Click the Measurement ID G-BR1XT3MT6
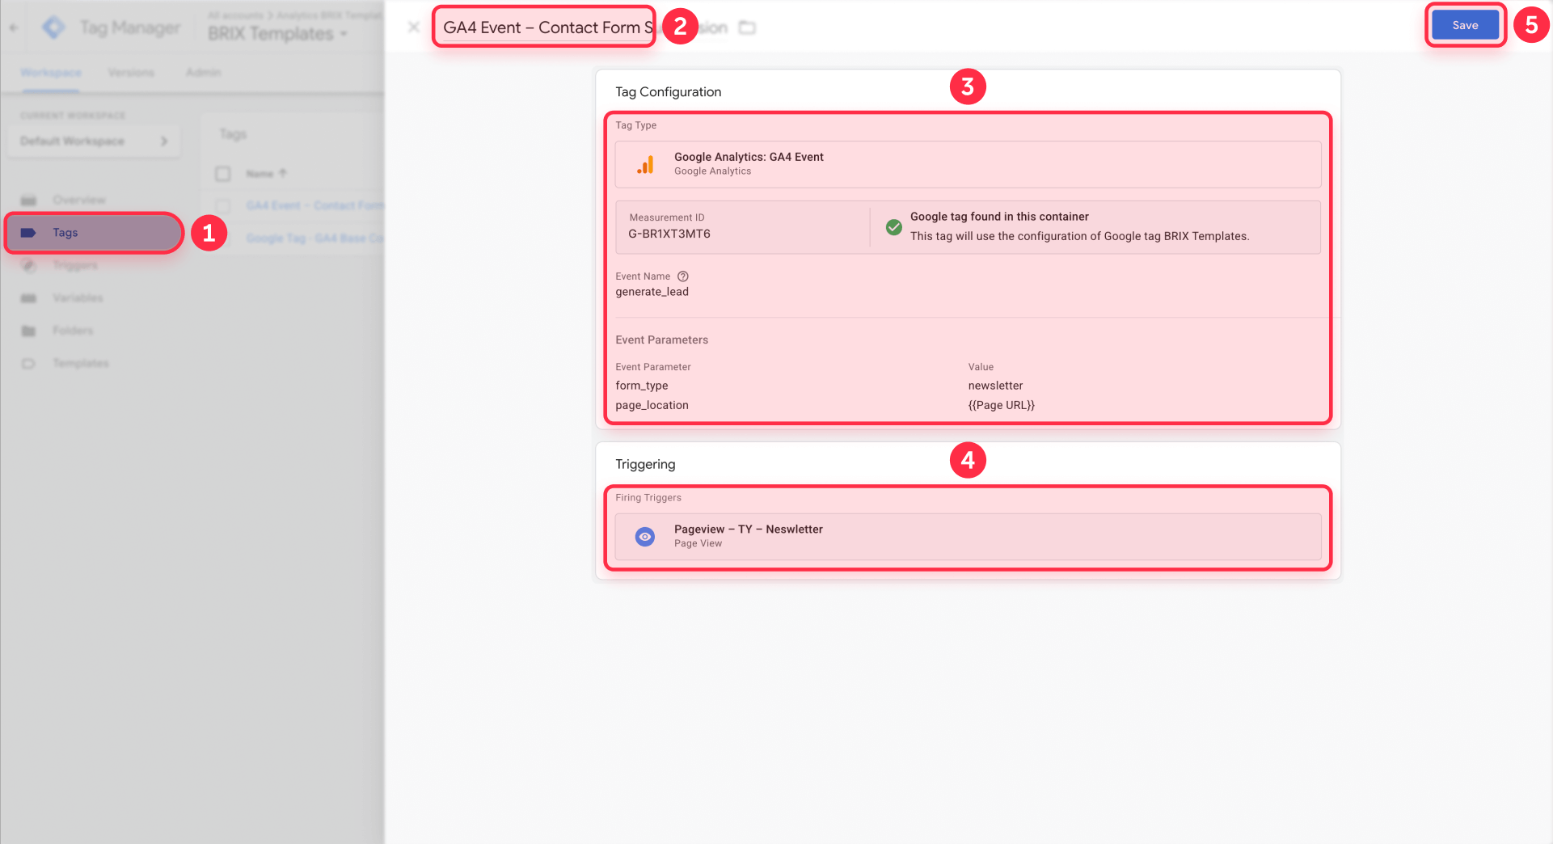The width and height of the screenshot is (1553, 844). pyautogui.click(x=669, y=234)
